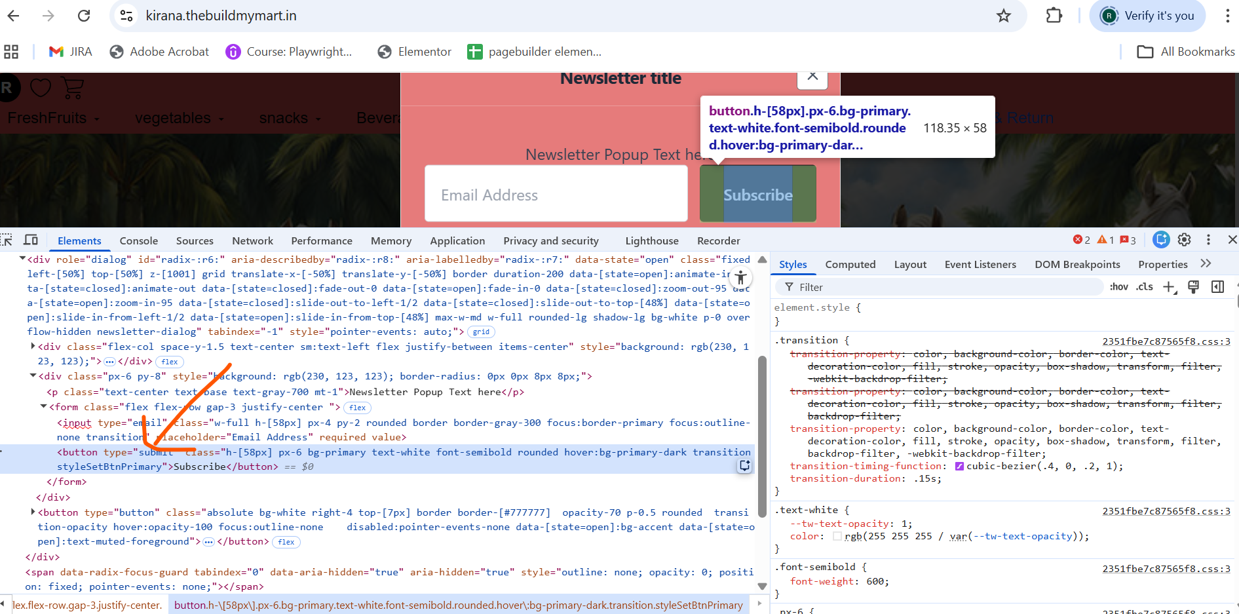Click the browser back arrow

pos(13,16)
